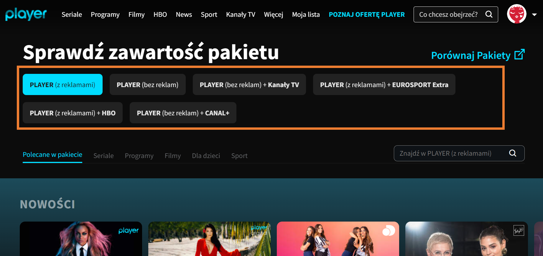Select PLAYER (z reklamami) + EUROSPORT Extra
Screen dimensions: 543x256
pos(384,84)
